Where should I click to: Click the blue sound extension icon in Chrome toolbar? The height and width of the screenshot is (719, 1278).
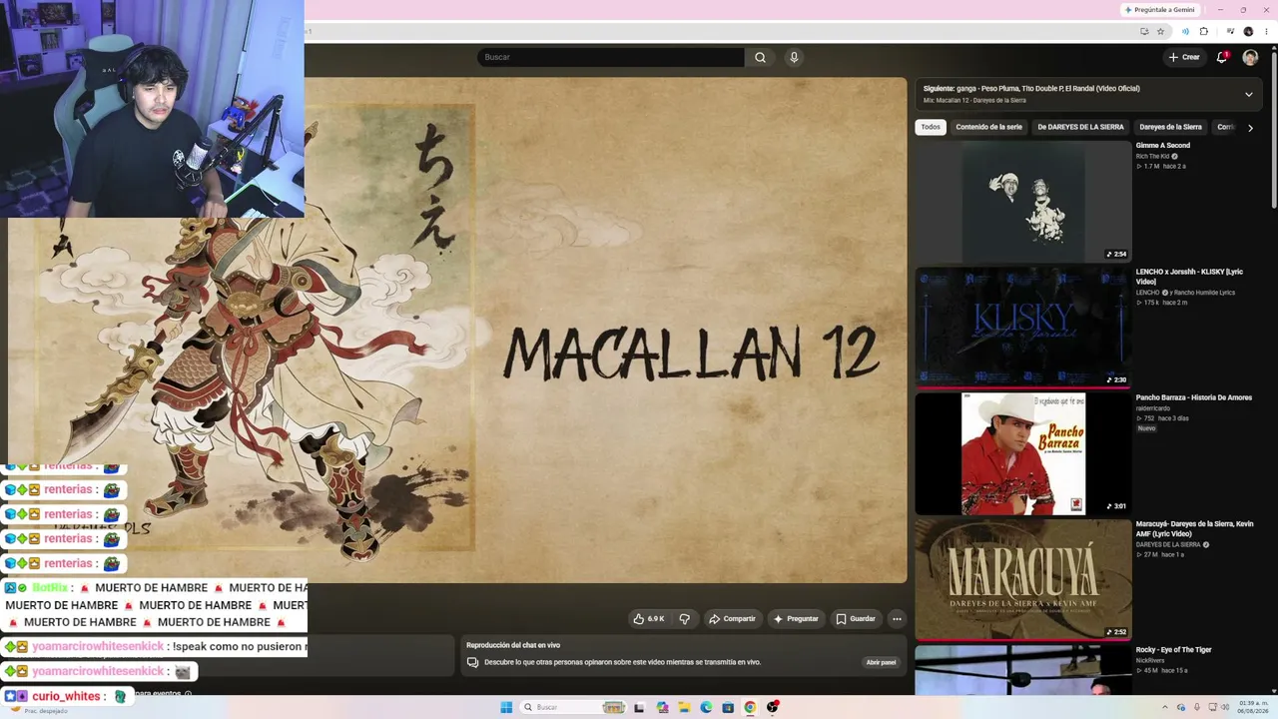coord(1185,31)
